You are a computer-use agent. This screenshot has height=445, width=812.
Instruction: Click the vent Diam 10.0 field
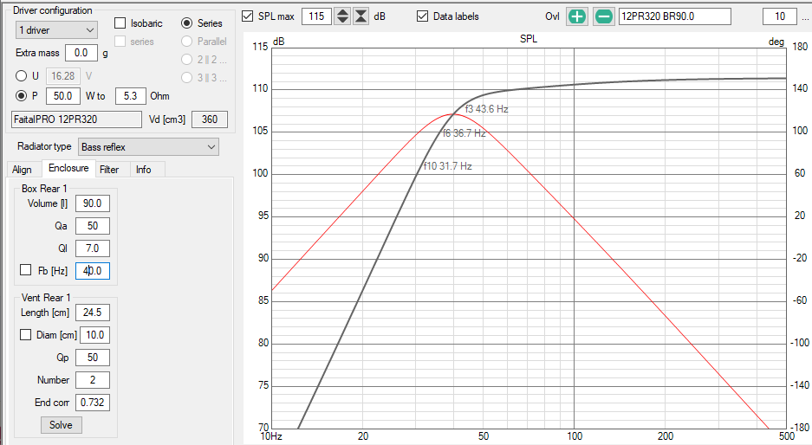94,335
